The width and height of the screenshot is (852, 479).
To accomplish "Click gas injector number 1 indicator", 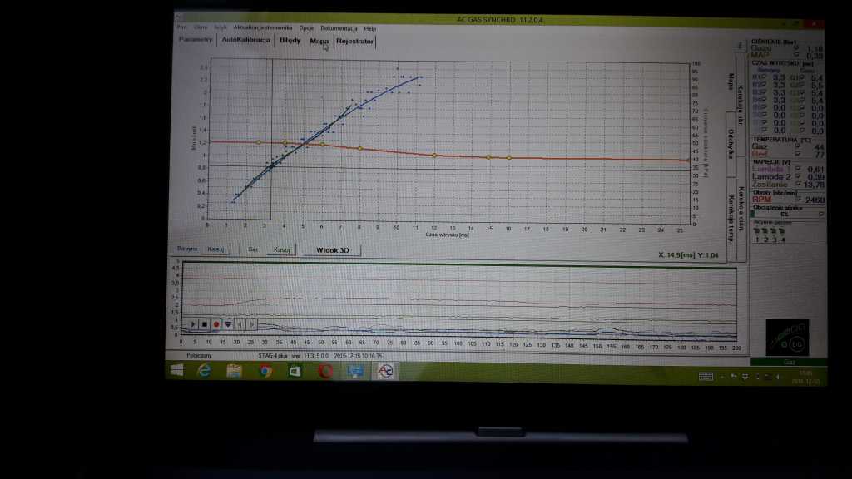I will (x=755, y=239).
